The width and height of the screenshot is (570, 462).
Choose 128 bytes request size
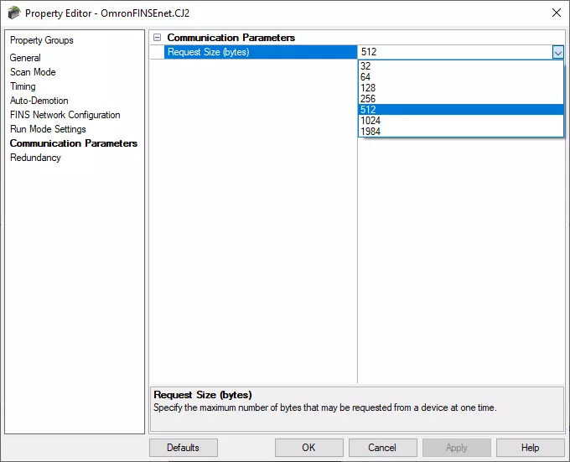point(460,88)
